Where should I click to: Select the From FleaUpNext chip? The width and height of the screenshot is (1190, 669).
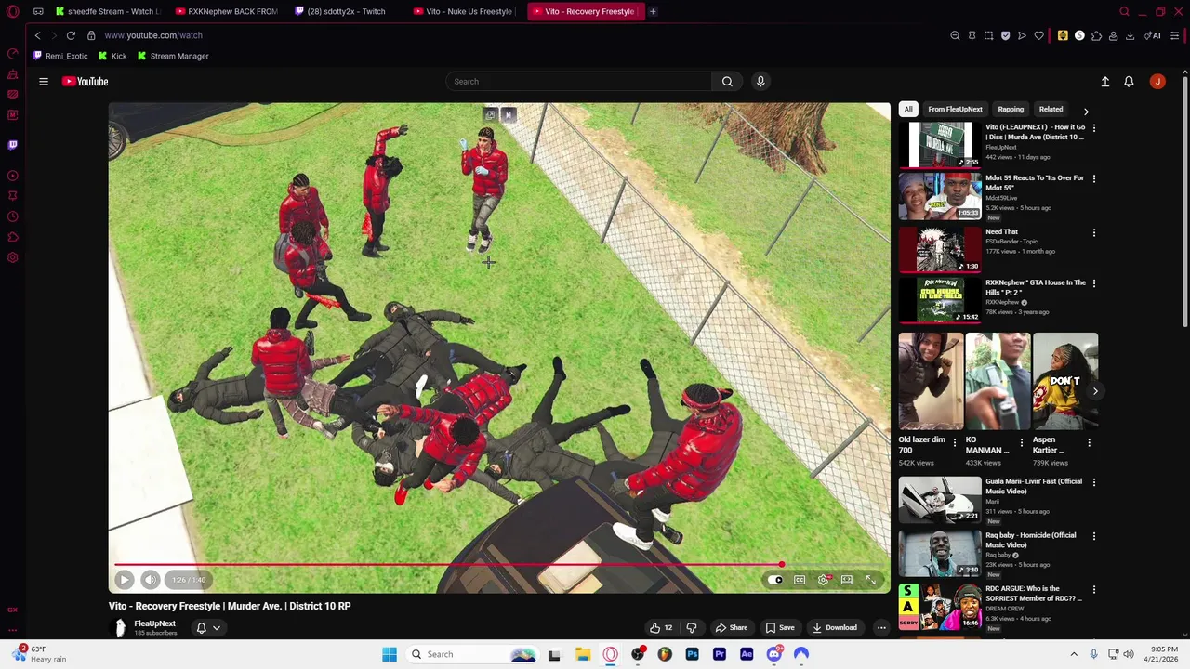(x=955, y=109)
